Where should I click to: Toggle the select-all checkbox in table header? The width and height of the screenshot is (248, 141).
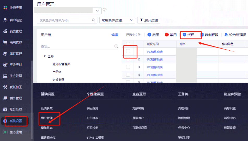[x=128, y=44]
